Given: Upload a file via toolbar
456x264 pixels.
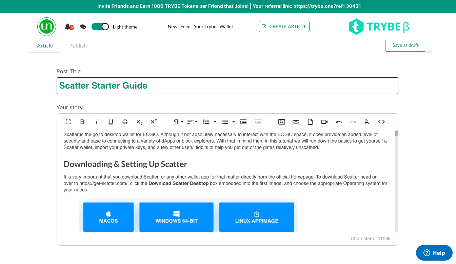Looking at the screenshot, I should pos(310,122).
